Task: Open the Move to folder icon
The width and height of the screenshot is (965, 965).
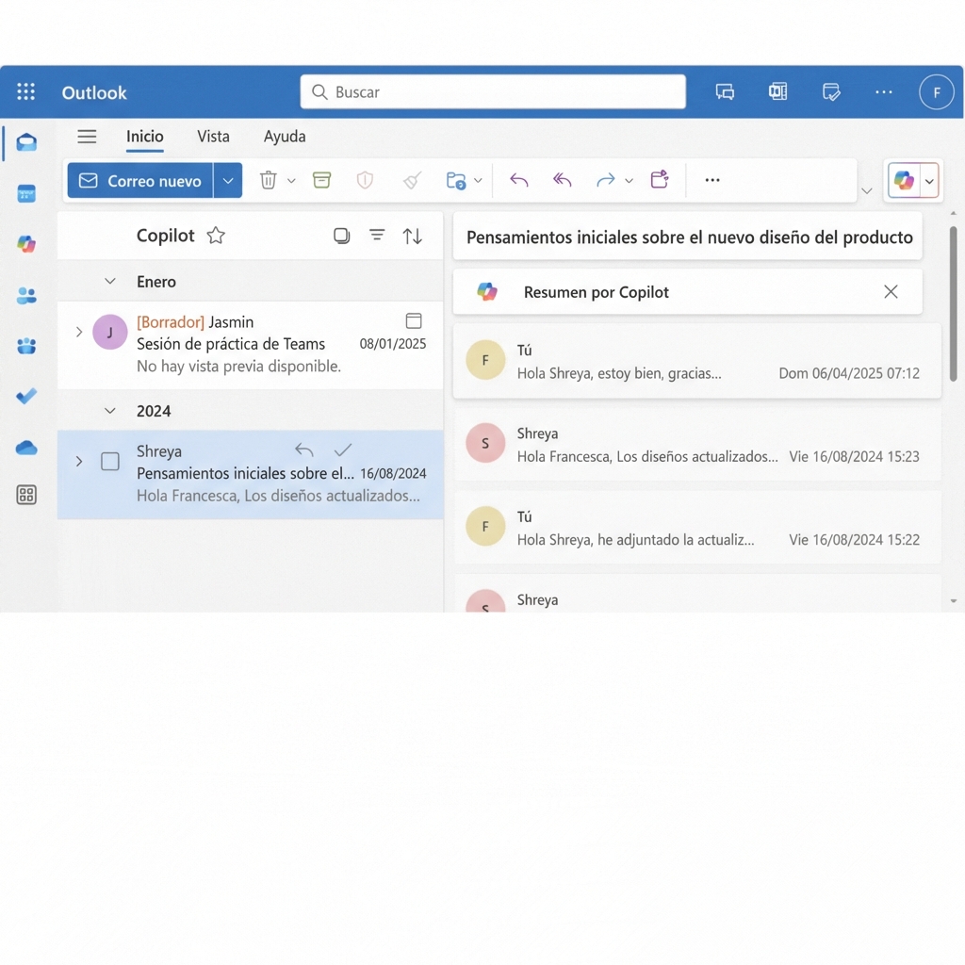Action: coord(458,180)
